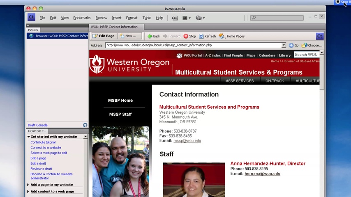The height and width of the screenshot is (197, 351).
Task: Open the Edit a draft help link
Action: 38,163
